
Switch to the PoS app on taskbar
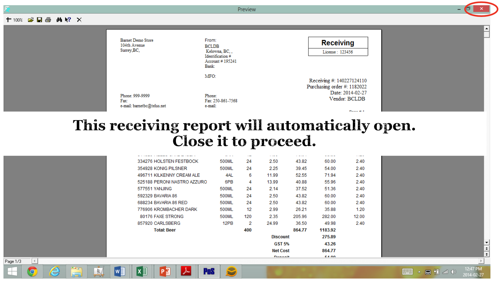(x=209, y=272)
